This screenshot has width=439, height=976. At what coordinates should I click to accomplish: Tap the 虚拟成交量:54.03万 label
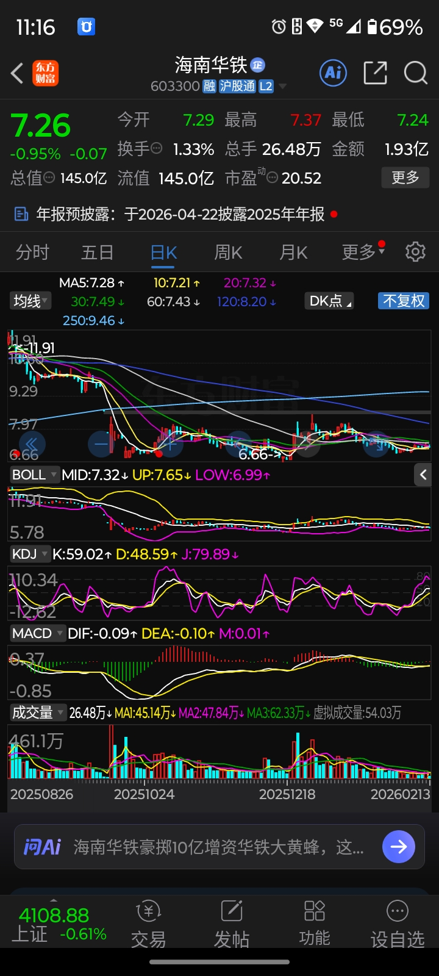click(x=357, y=712)
